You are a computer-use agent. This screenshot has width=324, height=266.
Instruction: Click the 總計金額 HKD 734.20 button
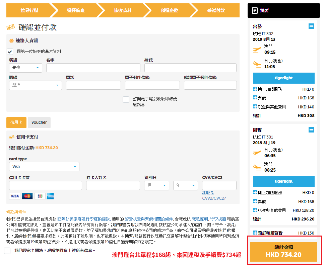(284, 252)
